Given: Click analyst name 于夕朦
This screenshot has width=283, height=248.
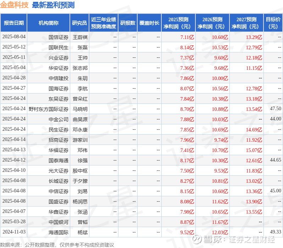Looking at the screenshot, I should (80, 181).
